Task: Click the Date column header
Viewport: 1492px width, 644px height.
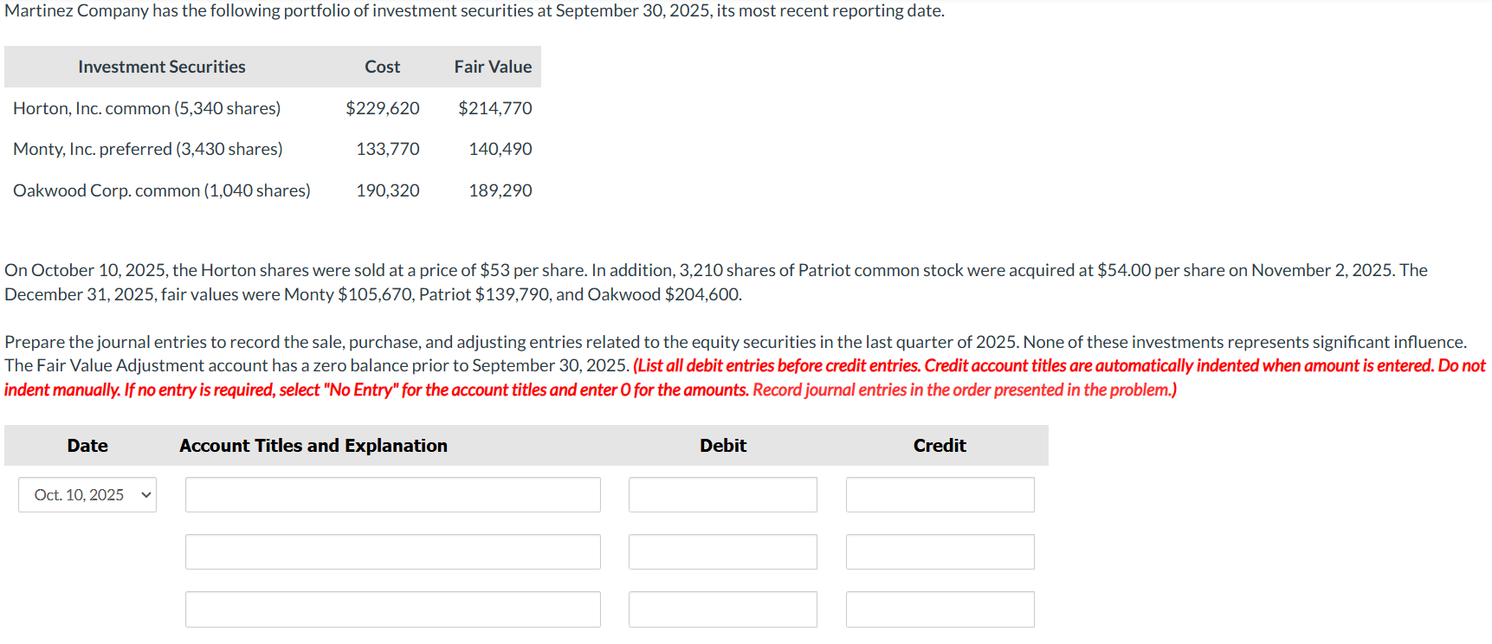Action: coord(87,445)
